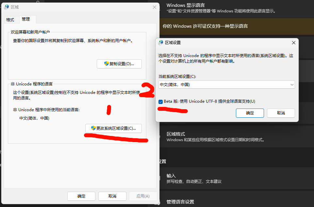This screenshot has height=207, width=314.
Task: Open 管理语言设置 in Settings window
Action: (x=236, y=200)
